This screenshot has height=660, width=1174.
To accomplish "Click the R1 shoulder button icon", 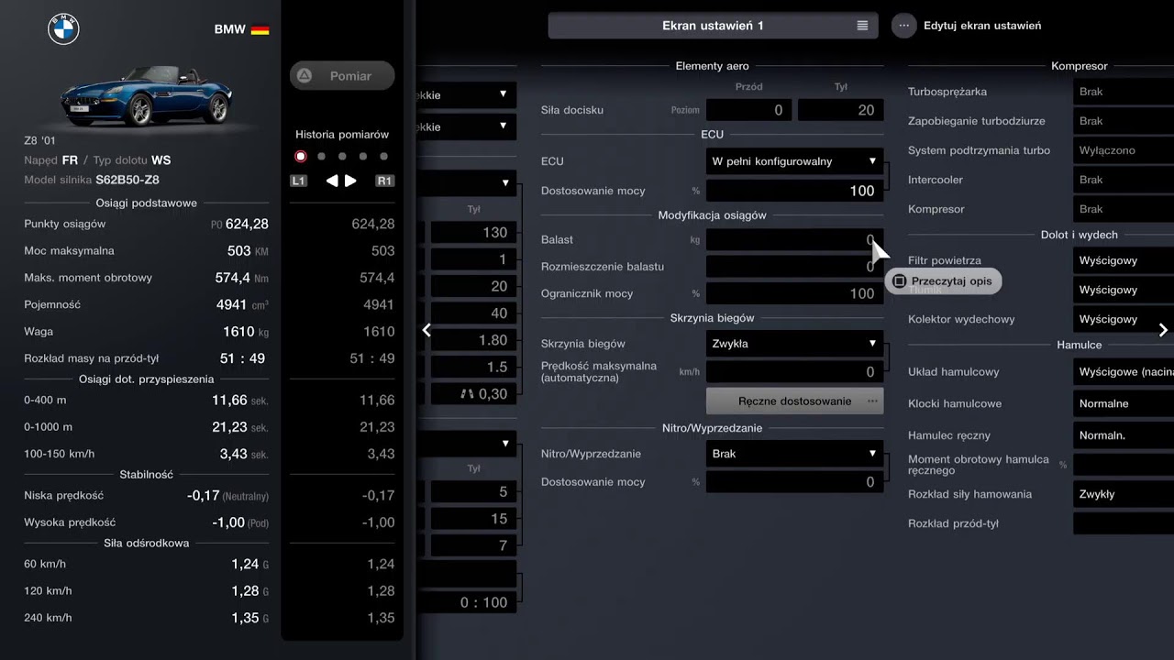I will coord(384,181).
